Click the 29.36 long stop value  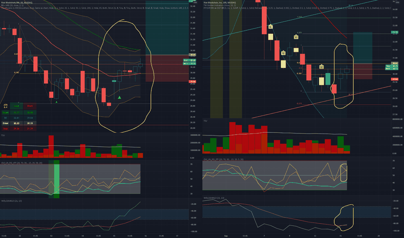click(16, 129)
